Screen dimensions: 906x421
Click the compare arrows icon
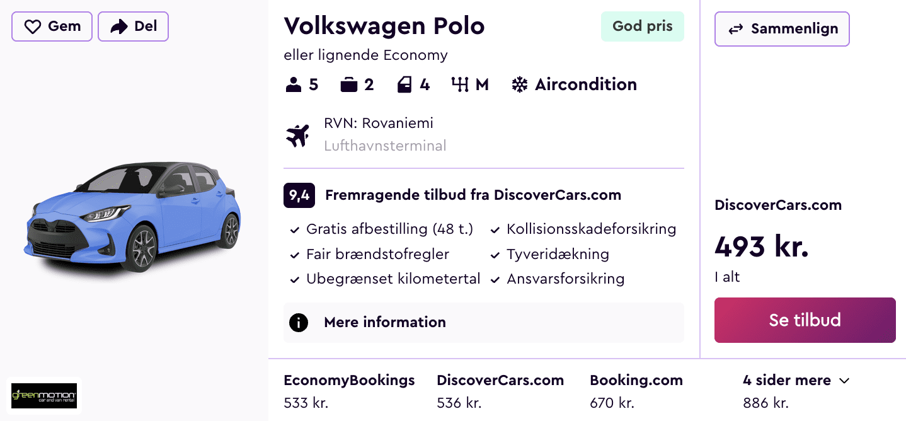point(735,29)
